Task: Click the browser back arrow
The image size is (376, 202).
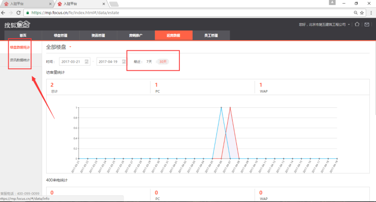Action: click(x=3, y=13)
